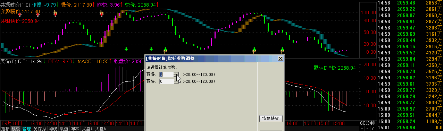Increase the 预慢 parameter spinner
Viewport: 444px width, 132px height.
pos(176,73)
